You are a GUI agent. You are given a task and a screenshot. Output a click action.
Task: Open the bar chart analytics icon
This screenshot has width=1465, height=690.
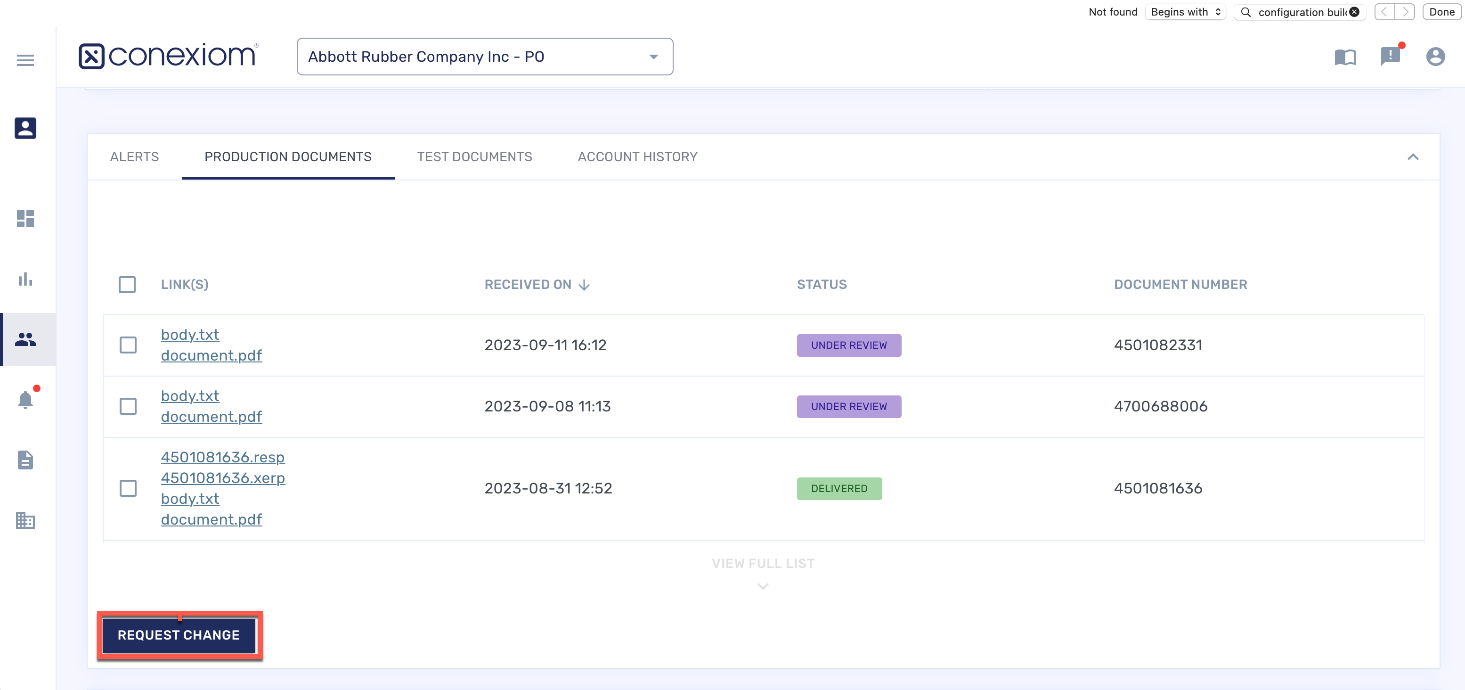[25, 279]
